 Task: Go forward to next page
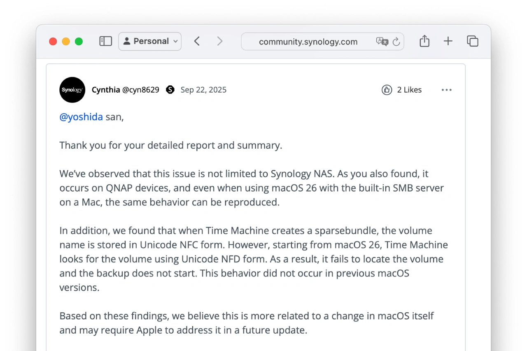pos(220,41)
